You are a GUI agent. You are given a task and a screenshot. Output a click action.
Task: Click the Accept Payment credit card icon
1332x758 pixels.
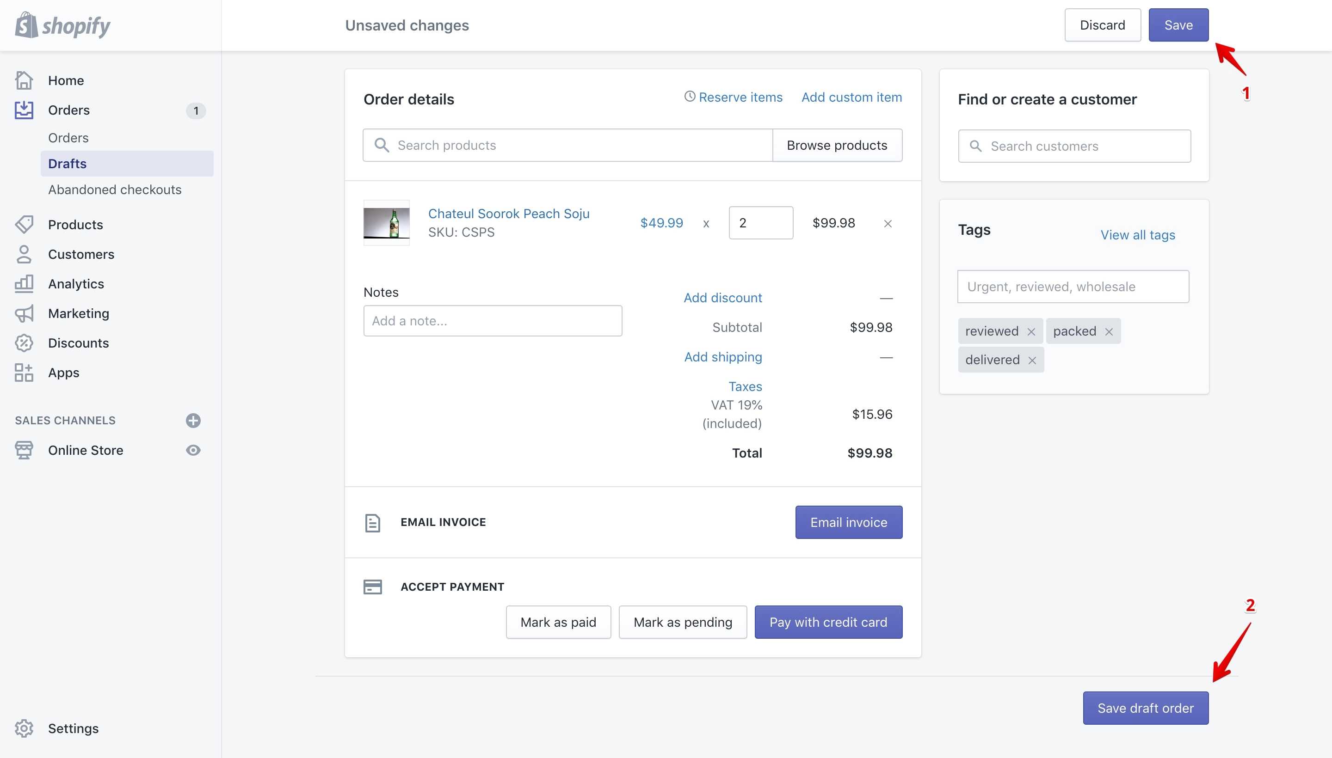[372, 587]
